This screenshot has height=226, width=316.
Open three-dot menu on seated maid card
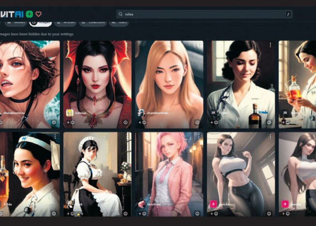pos(127,137)
